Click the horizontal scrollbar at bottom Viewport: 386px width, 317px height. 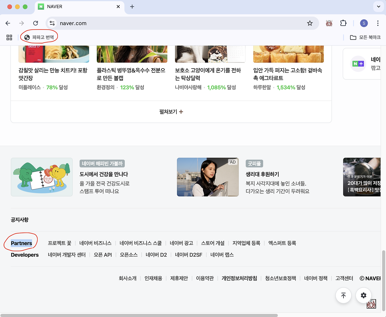[139, 315]
